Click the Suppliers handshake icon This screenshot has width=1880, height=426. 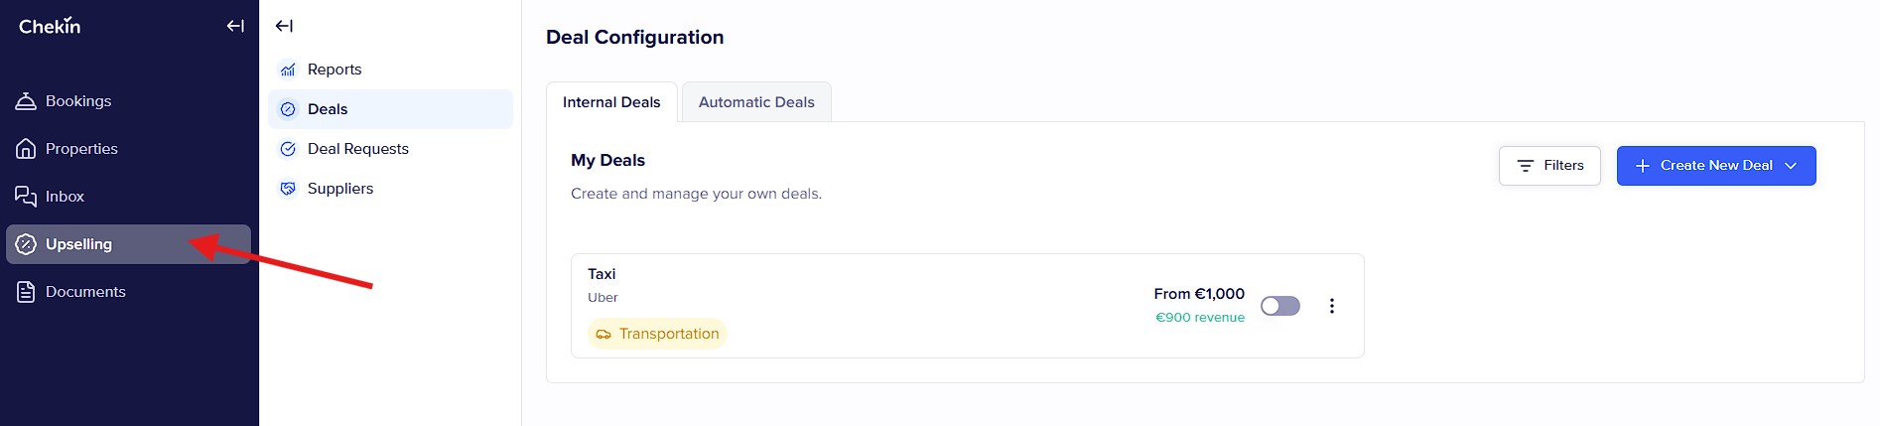click(288, 189)
